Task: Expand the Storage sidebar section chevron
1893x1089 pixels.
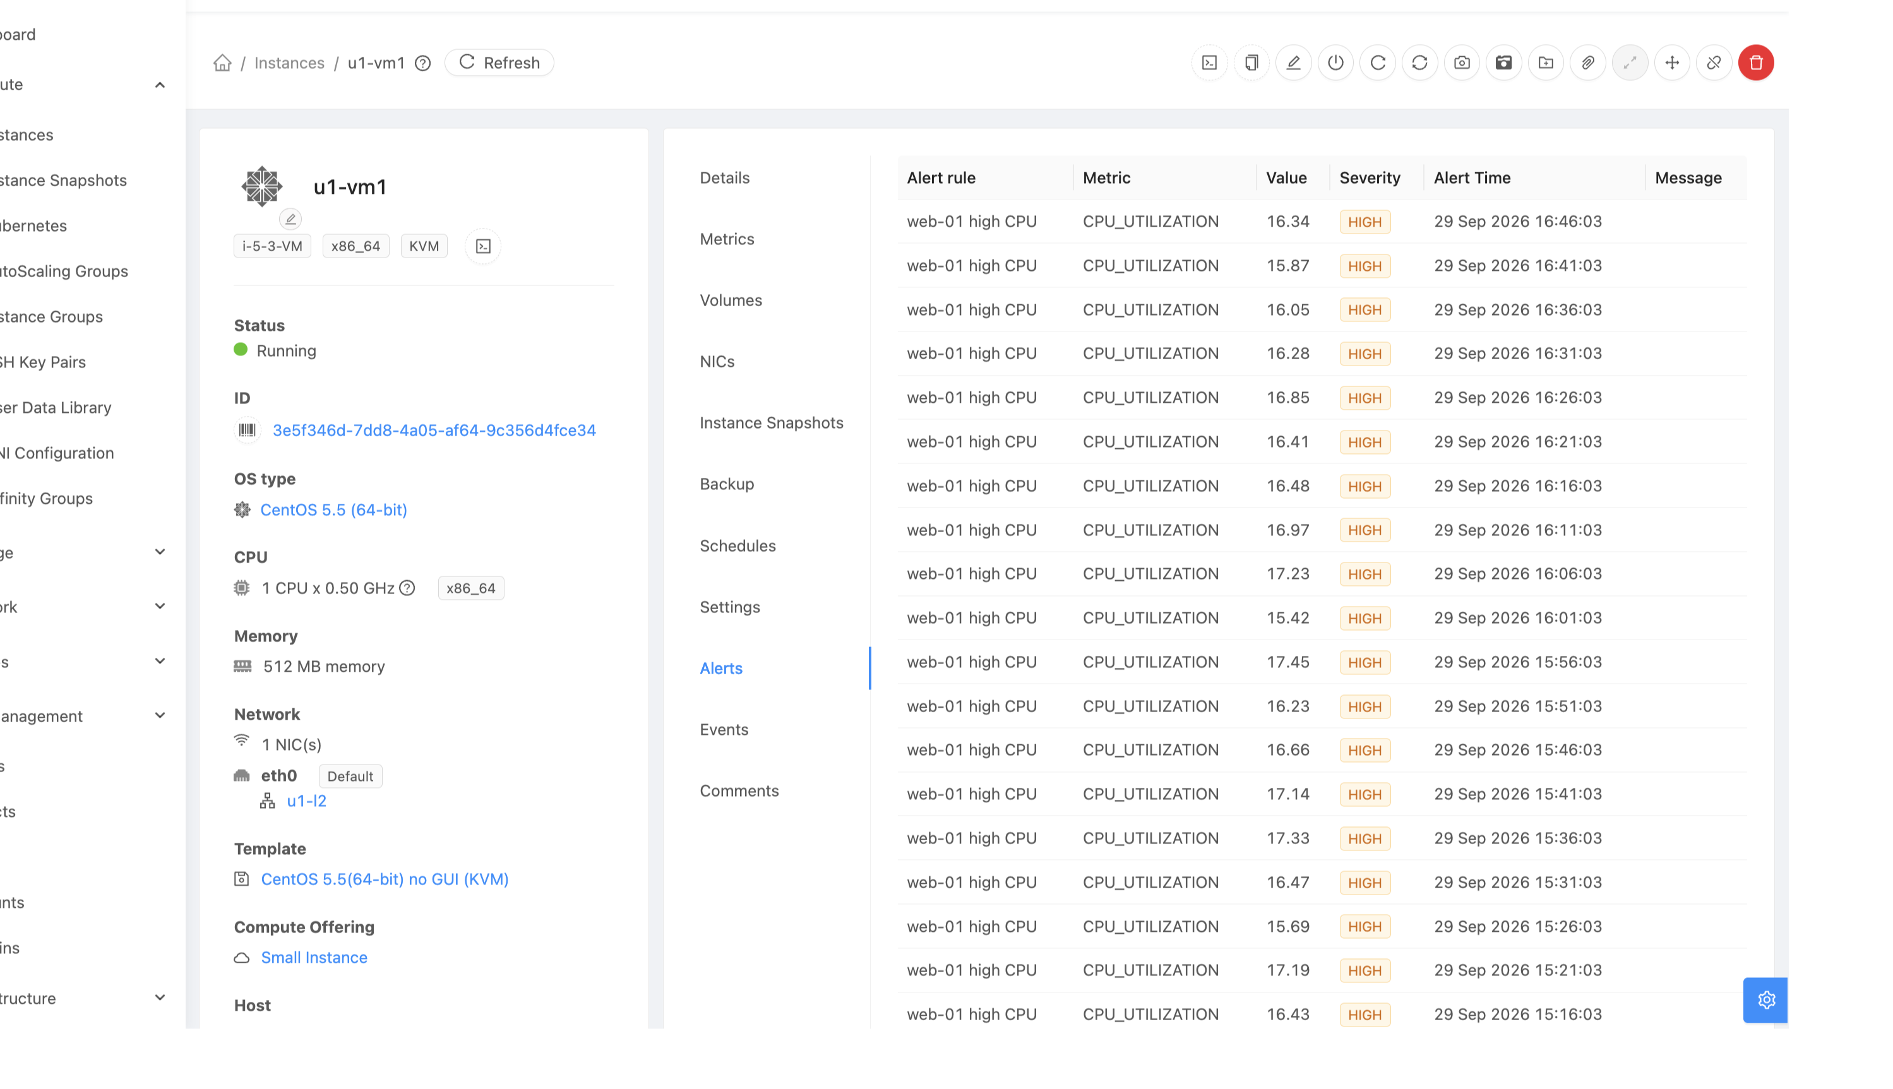Action: click(160, 552)
